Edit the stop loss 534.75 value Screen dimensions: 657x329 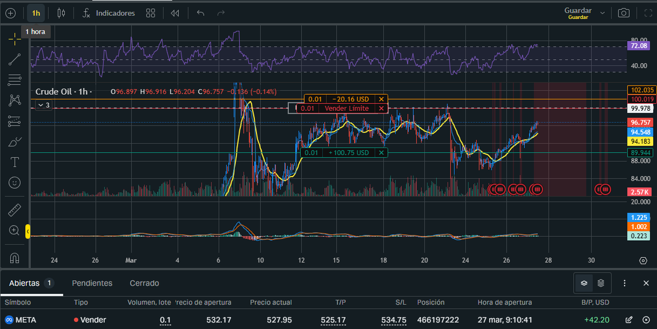click(x=393, y=320)
